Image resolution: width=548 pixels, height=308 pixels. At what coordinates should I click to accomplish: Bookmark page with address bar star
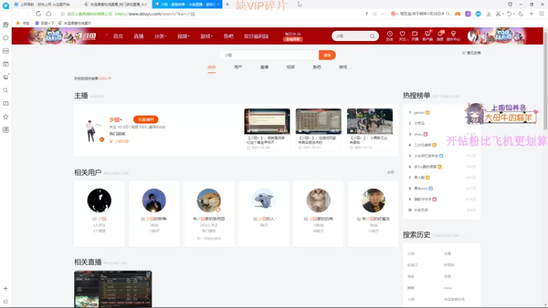click(62, 14)
